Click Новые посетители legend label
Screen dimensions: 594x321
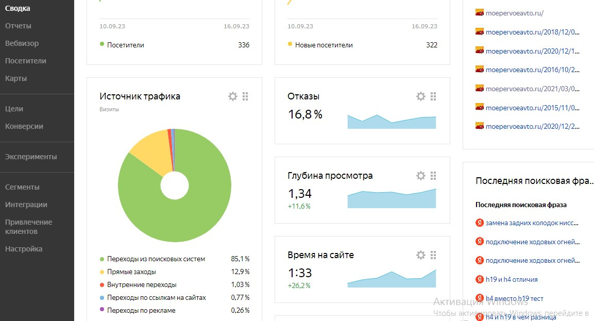[324, 45]
